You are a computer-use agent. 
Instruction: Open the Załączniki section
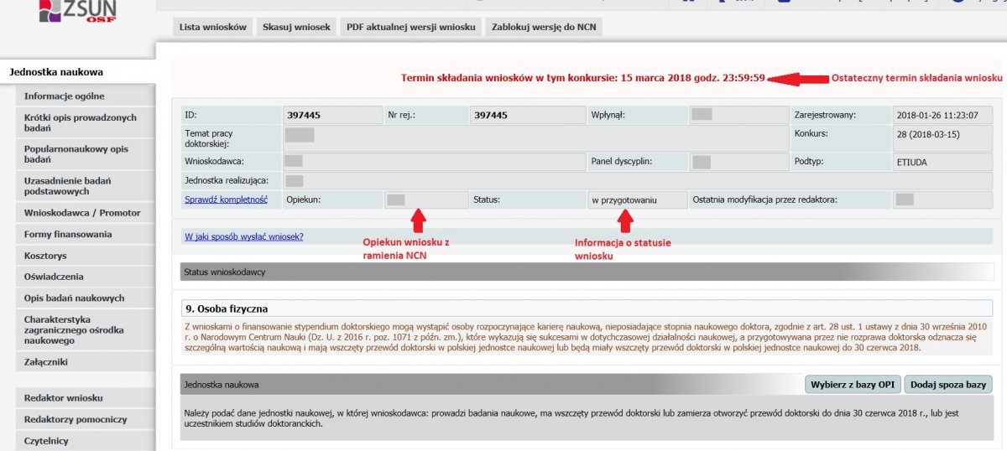tap(46, 362)
